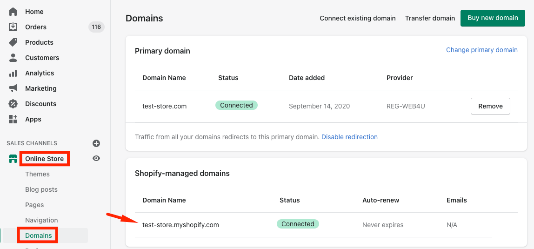This screenshot has height=249, width=534.
Task: Click the Marketing megaphone icon
Action: tap(13, 88)
